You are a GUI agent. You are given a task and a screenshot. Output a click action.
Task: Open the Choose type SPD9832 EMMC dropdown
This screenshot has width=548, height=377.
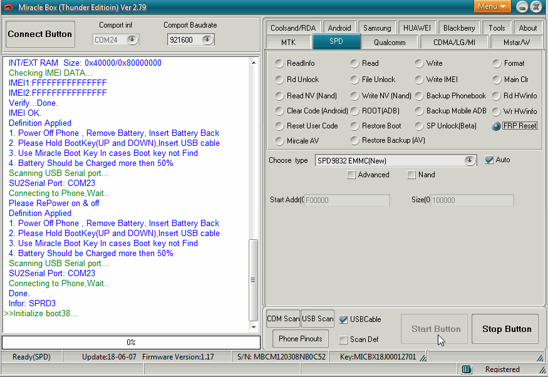coord(470,160)
